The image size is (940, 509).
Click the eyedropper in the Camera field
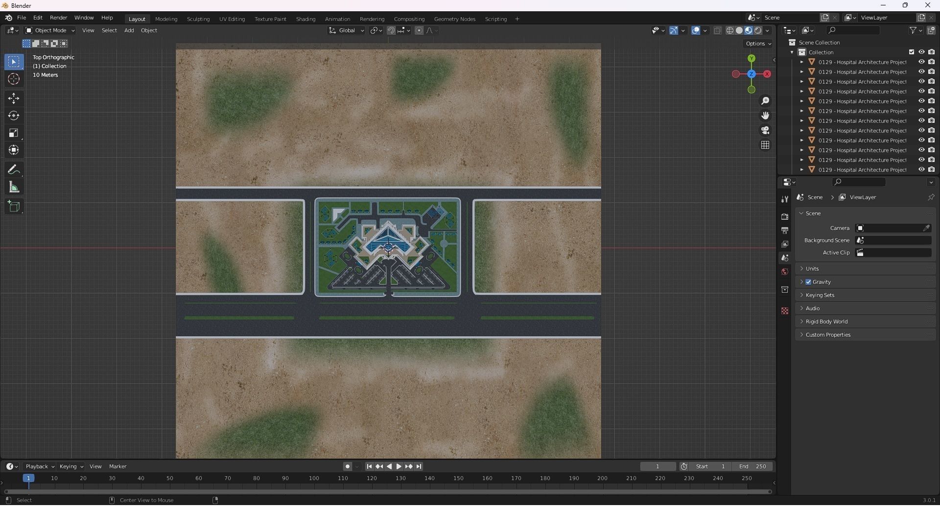coord(926,228)
